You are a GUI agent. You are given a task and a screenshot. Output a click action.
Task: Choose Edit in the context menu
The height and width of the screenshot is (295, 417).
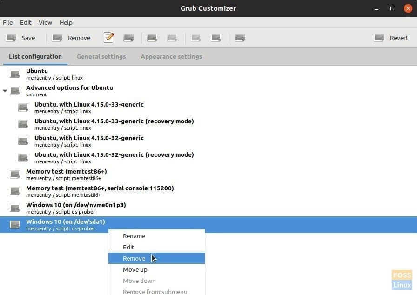point(157,247)
